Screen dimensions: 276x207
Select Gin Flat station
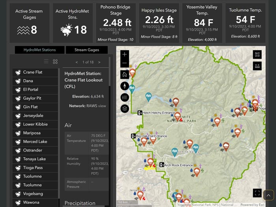35,107
